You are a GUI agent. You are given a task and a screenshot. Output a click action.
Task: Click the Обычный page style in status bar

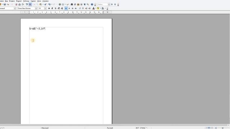[45, 128]
